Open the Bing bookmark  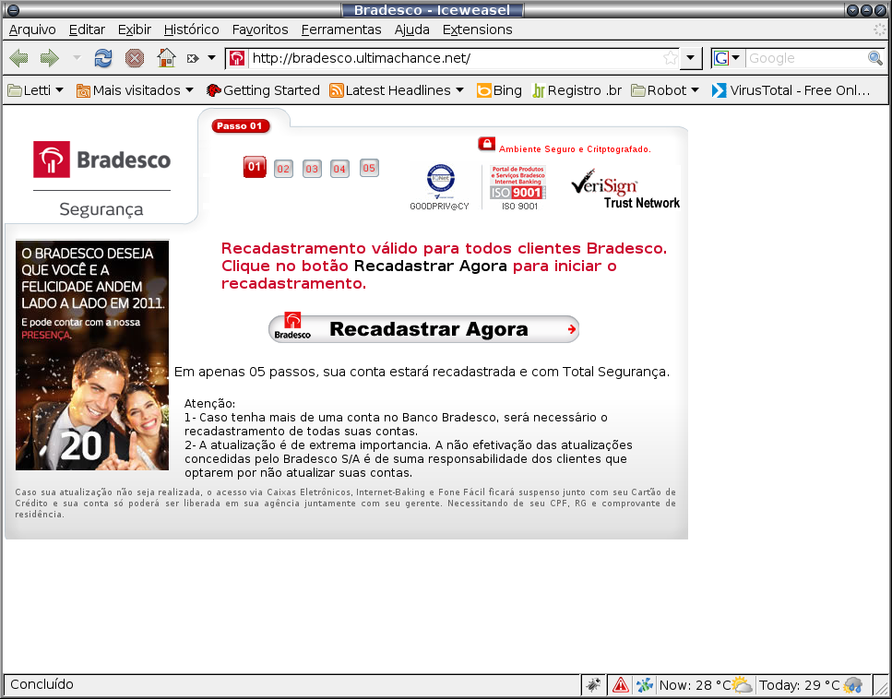point(499,90)
